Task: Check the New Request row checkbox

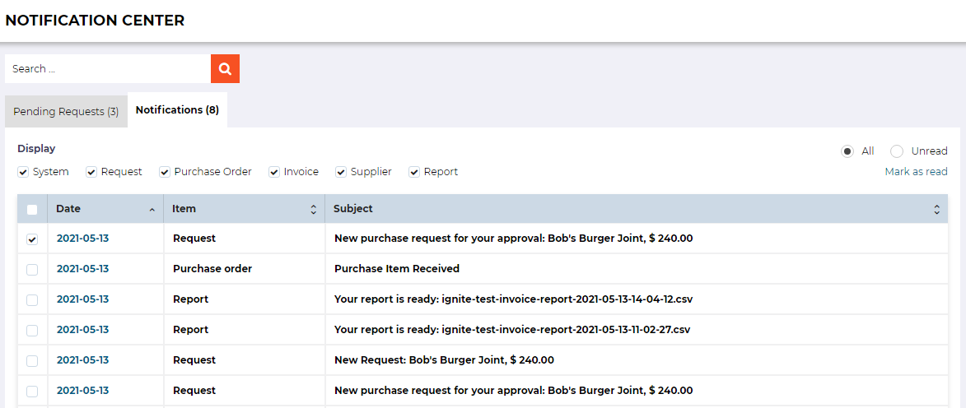Action: [32, 360]
